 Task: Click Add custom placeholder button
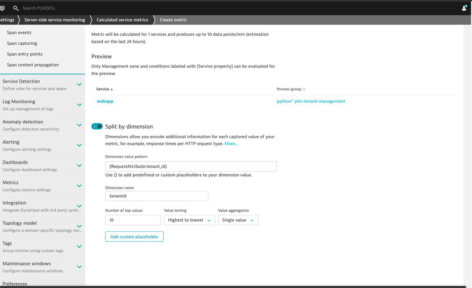coord(134,237)
